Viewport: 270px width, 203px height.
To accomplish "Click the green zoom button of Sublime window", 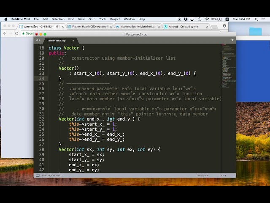I will [x=45, y=34].
